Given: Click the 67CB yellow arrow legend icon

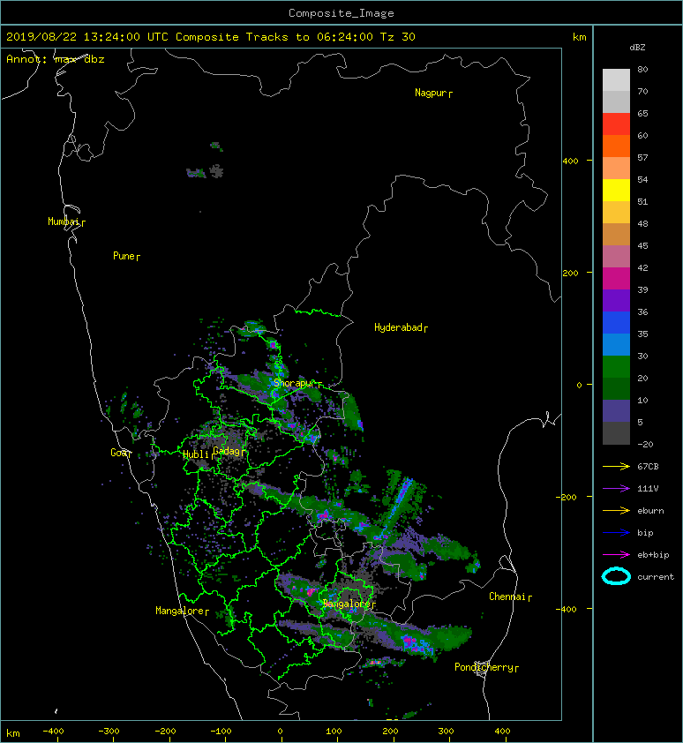Looking at the screenshot, I should tap(616, 466).
